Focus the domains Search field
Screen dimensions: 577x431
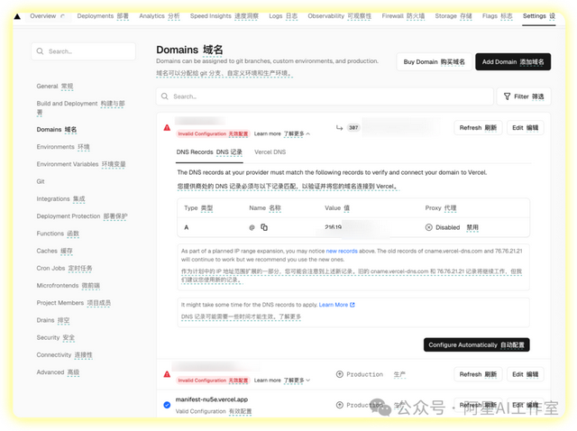pos(325,96)
